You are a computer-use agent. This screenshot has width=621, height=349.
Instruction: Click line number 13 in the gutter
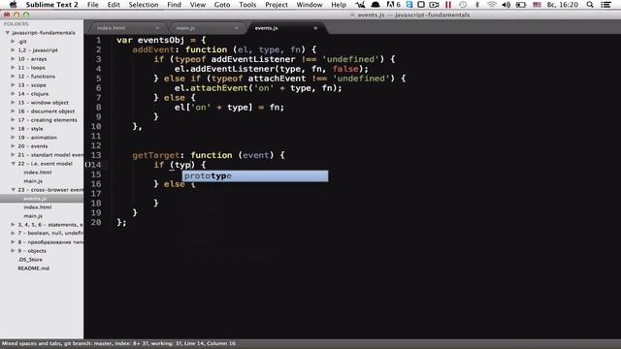point(96,155)
